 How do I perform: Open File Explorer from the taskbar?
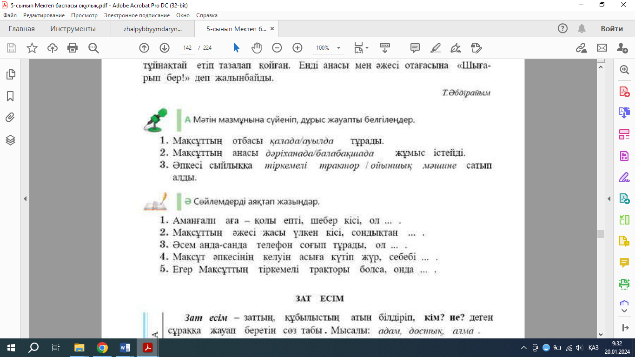(80, 348)
